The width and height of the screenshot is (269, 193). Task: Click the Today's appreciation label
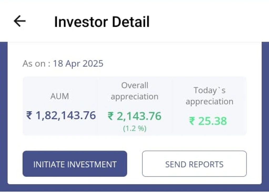(209, 96)
